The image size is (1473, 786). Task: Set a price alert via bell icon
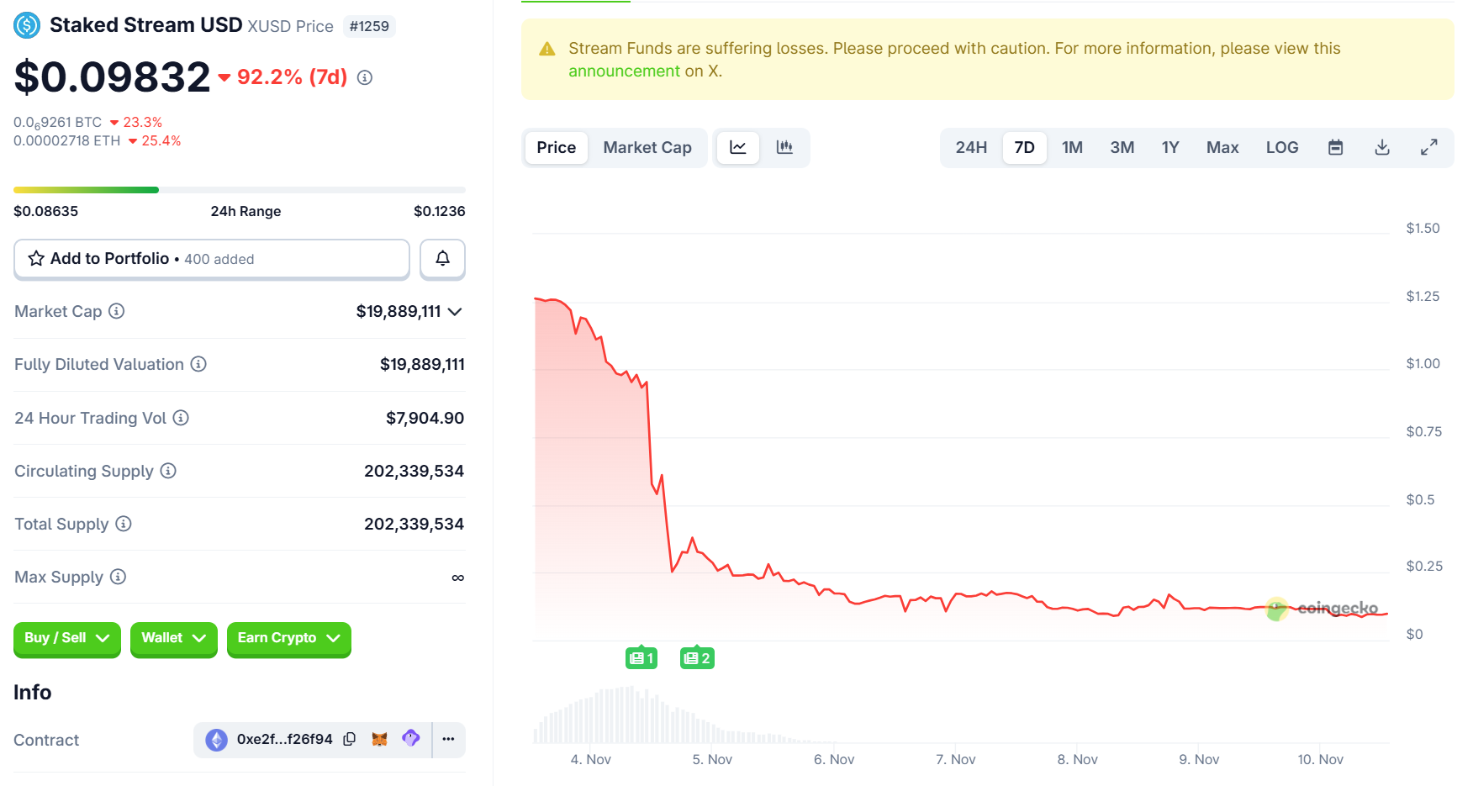click(442, 259)
